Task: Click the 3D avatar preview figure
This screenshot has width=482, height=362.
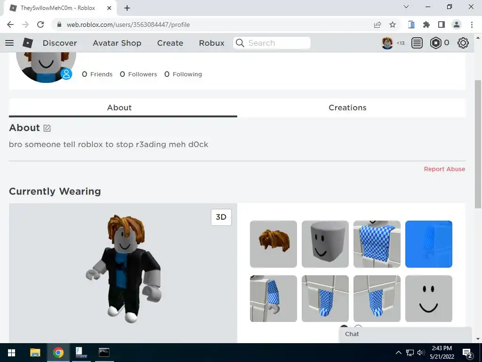Action: point(124,268)
